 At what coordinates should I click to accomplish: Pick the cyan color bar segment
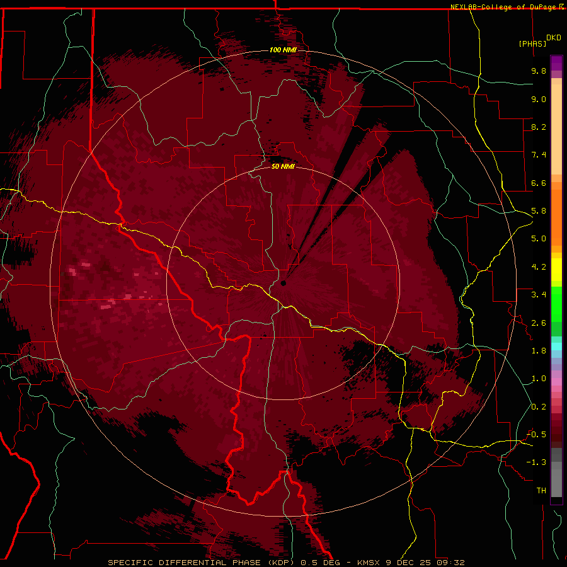coord(556,346)
